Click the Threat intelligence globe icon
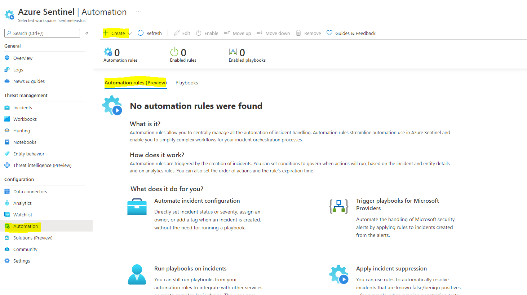 click(x=7, y=165)
